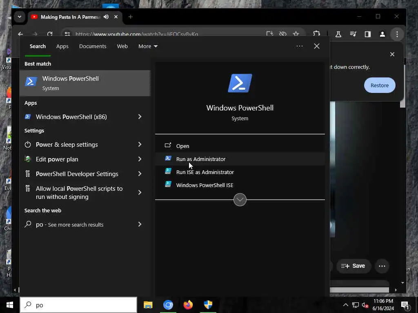Viewport: 418px width, 313px height.
Task: Open clock and date flyout
Action: pyautogui.click(x=383, y=305)
